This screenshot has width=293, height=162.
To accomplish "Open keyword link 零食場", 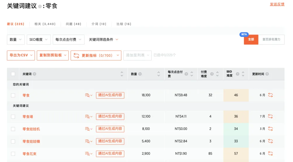I will point(28,117).
